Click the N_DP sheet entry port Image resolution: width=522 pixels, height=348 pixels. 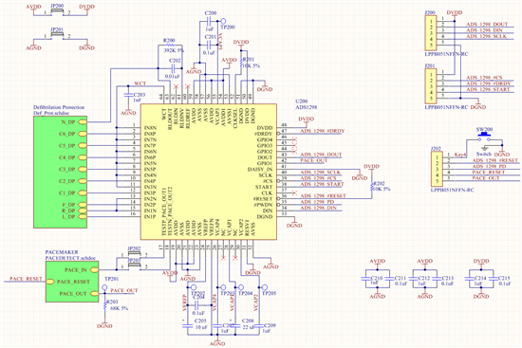83,122
